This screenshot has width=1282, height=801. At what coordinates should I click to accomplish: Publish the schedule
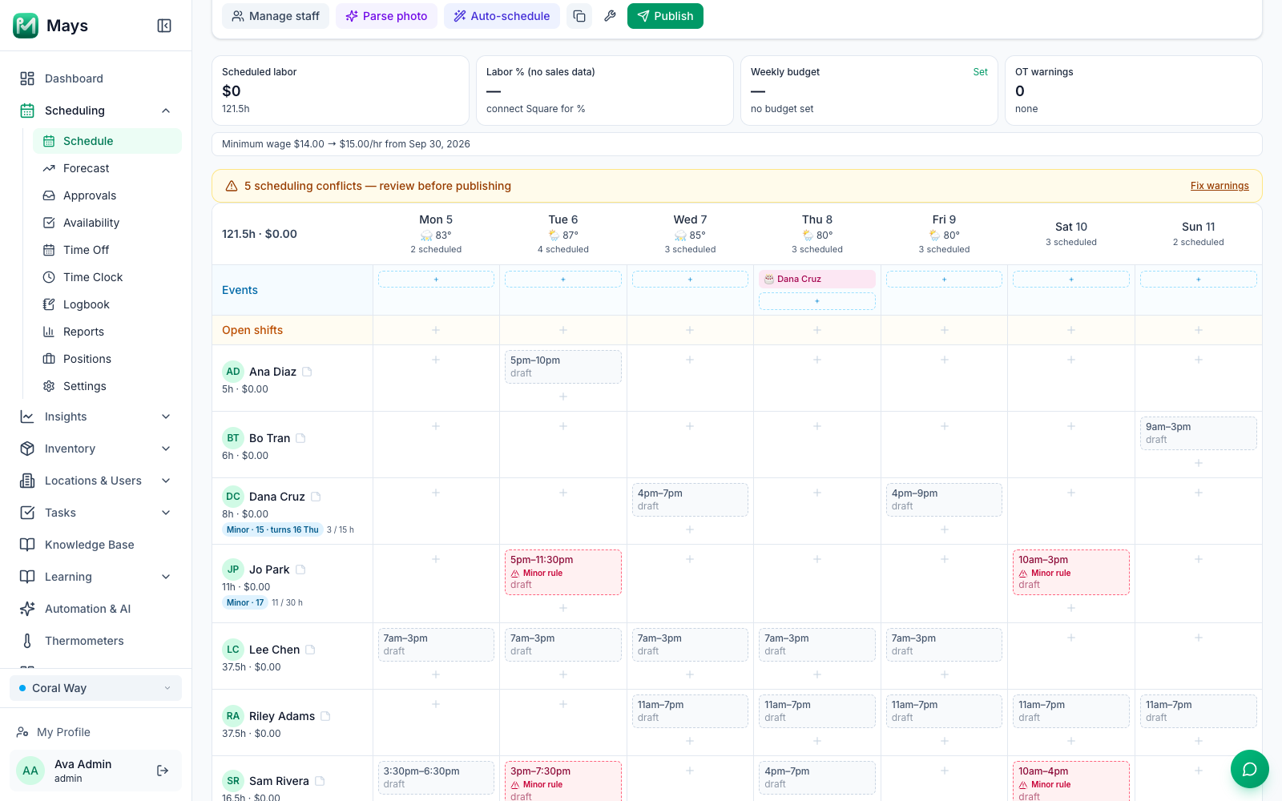point(665,16)
